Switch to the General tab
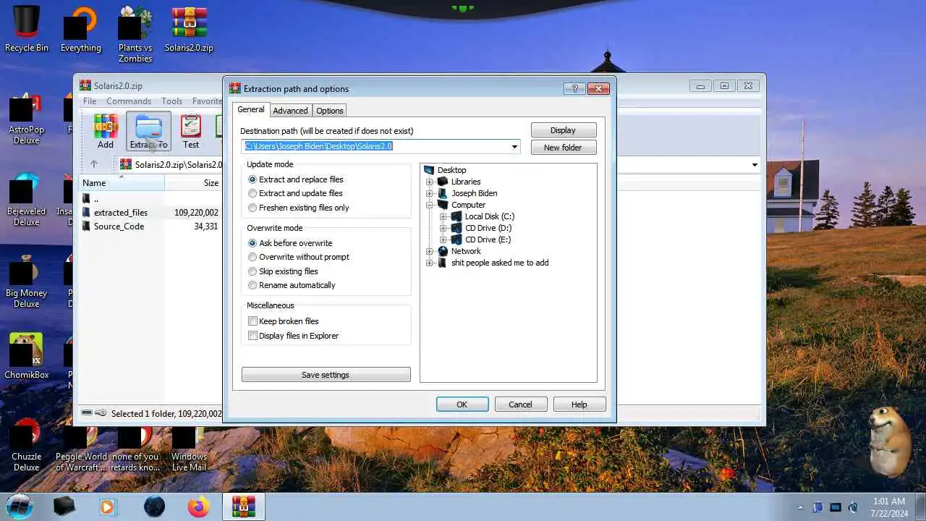The width and height of the screenshot is (926, 521). (251, 109)
